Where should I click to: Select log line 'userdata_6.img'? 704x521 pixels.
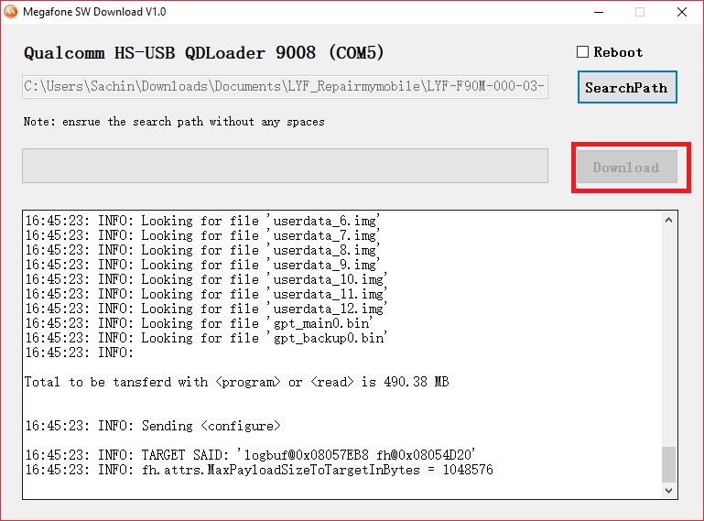tap(202, 221)
